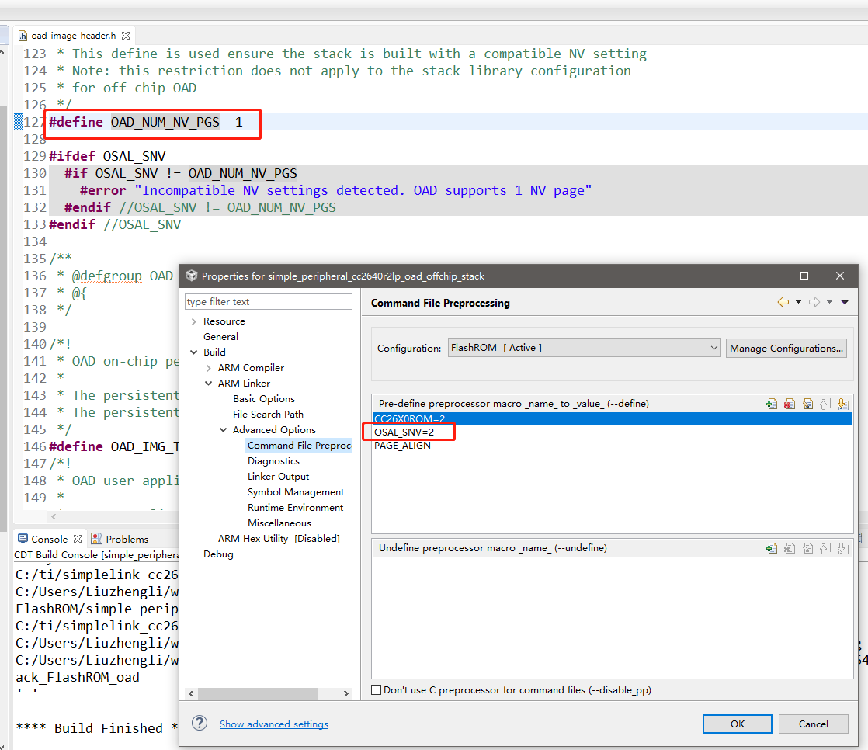
Task: Click the type filter text field
Action: [269, 302]
